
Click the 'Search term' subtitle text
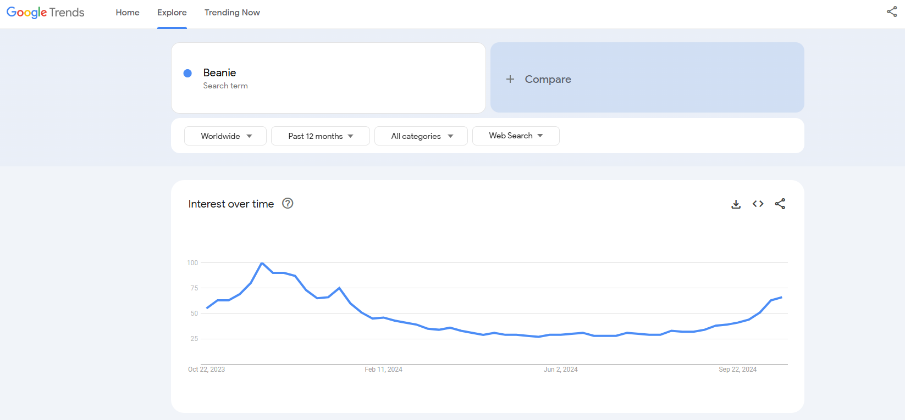pos(225,86)
